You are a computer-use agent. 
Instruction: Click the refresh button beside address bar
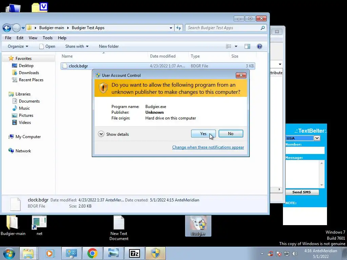(x=179, y=28)
